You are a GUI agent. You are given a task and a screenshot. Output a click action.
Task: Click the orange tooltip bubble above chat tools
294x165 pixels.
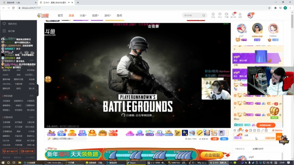(266, 125)
